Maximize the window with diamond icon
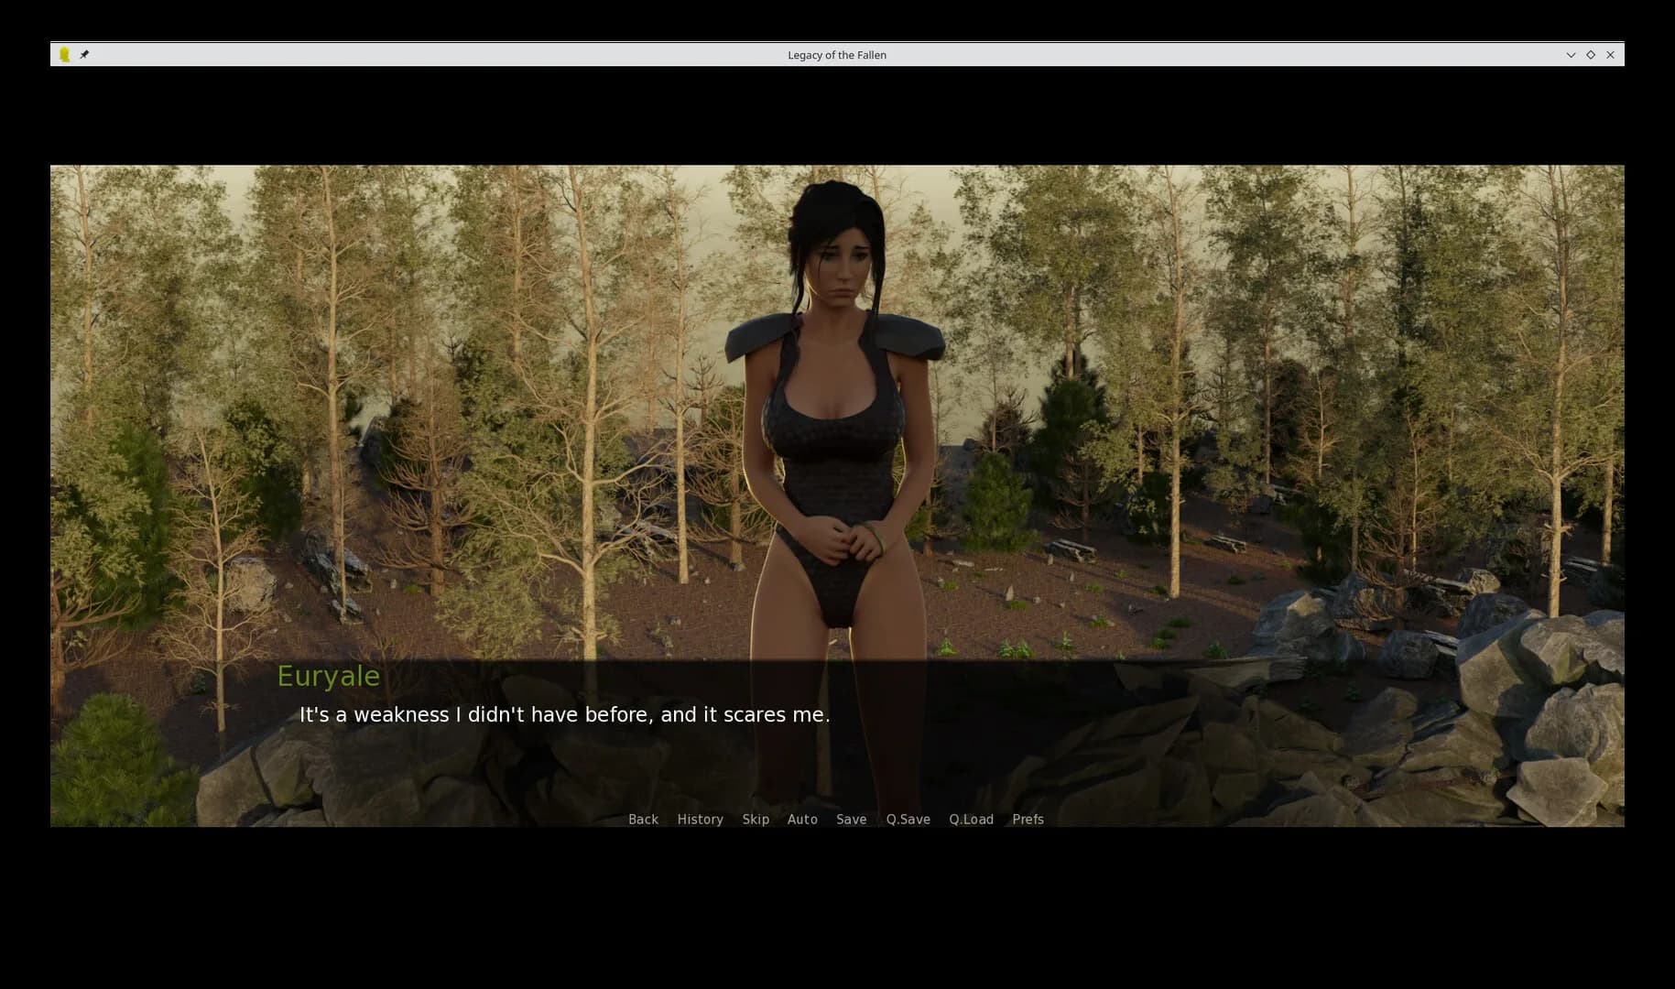 point(1591,55)
